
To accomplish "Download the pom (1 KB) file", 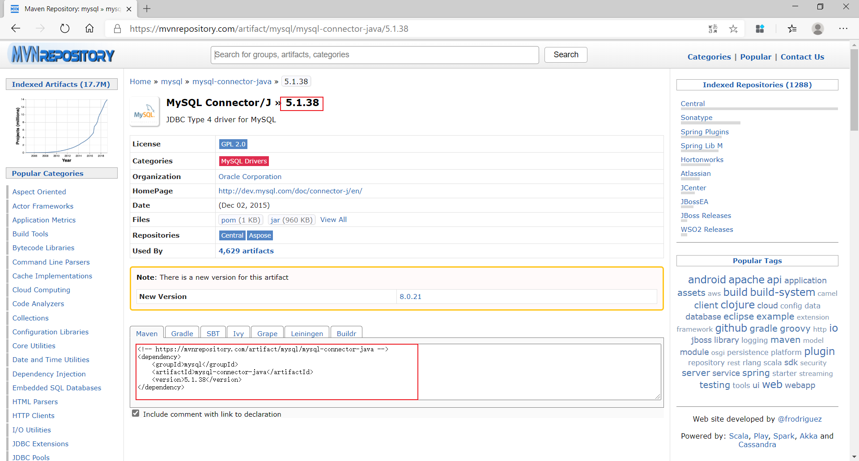I will [241, 220].
